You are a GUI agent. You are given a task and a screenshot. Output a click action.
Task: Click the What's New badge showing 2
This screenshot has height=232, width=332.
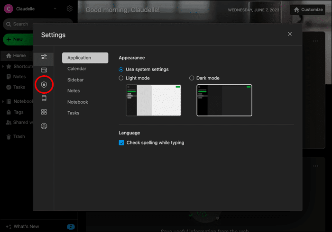71,226
